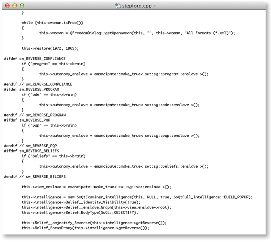Image resolution: width=271 pixels, height=242 pixels.
Task: Click the Belief_BodyType(SoGL::OBJECTIFY) line
Action: (x=77, y=212)
